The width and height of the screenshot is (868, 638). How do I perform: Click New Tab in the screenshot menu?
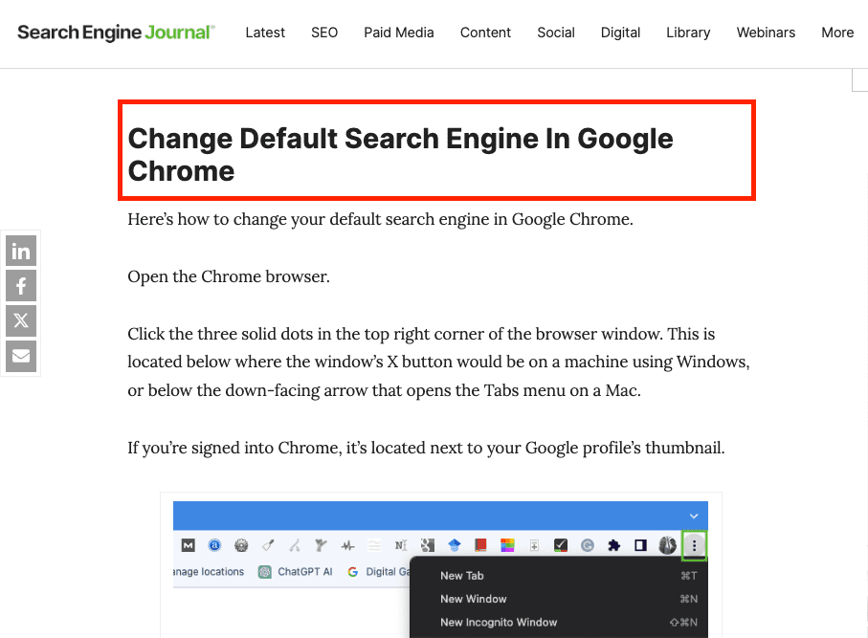[462, 576]
